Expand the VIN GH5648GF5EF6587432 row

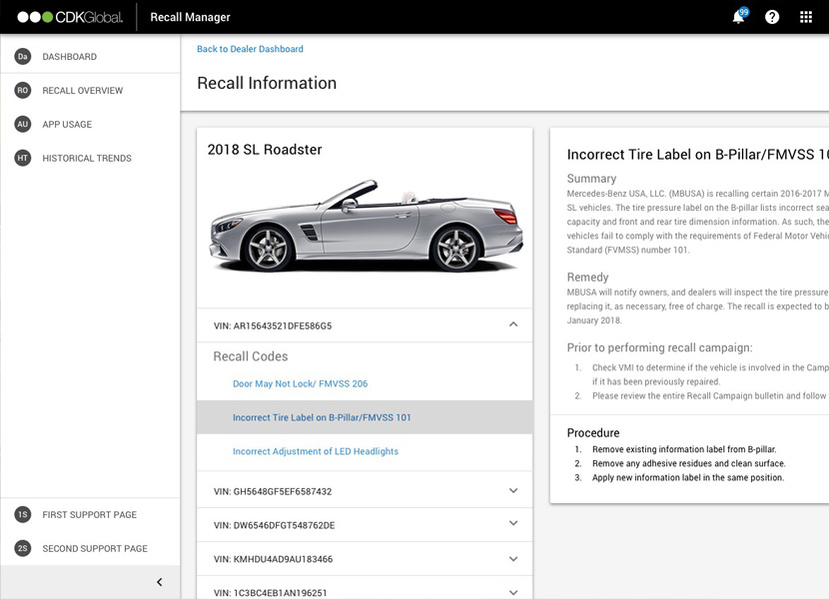(365, 491)
